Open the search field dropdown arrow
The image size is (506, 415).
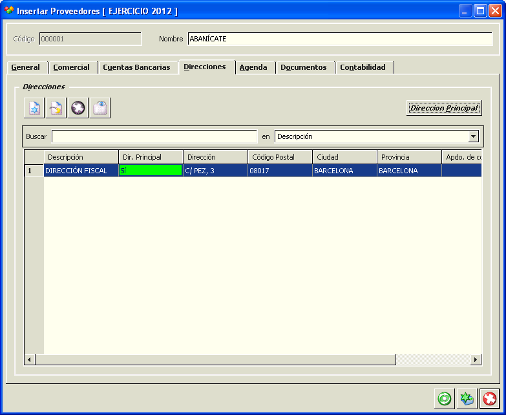(x=473, y=136)
